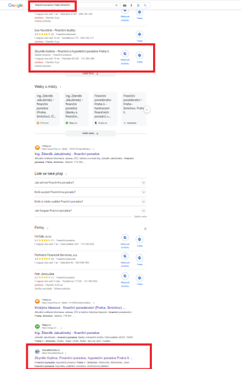Expand question Kolik se platí finančnímu poradci?

(x=90, y=192)
